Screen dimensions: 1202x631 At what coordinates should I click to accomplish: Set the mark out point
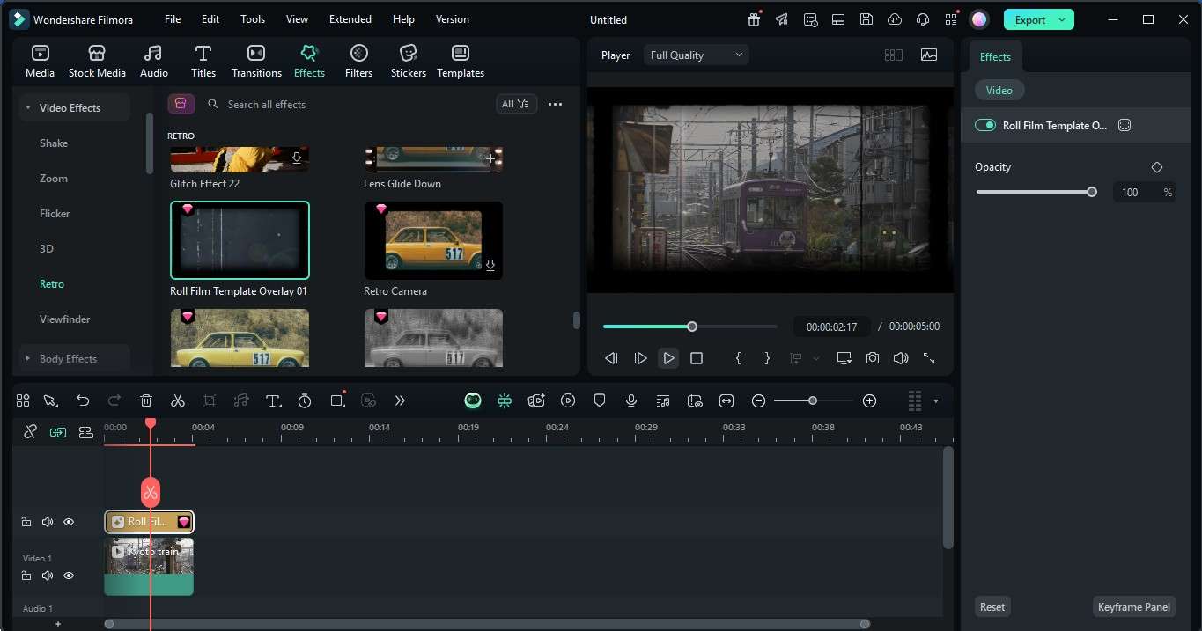(767, 358)
